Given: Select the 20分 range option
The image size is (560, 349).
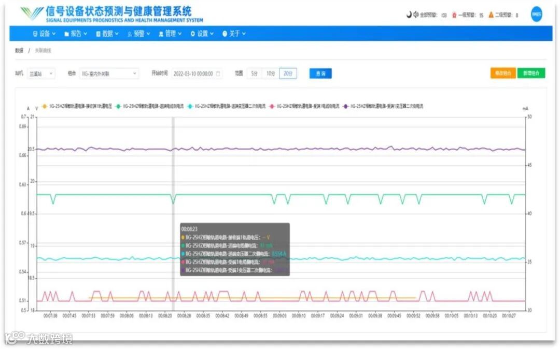Looking at the screenshot, I should [288, 74].
